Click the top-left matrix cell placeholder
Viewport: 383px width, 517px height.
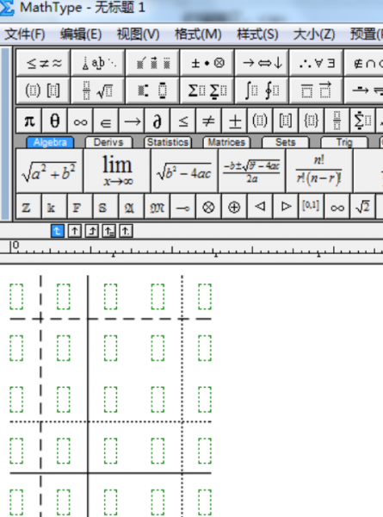tap(16, 296)
